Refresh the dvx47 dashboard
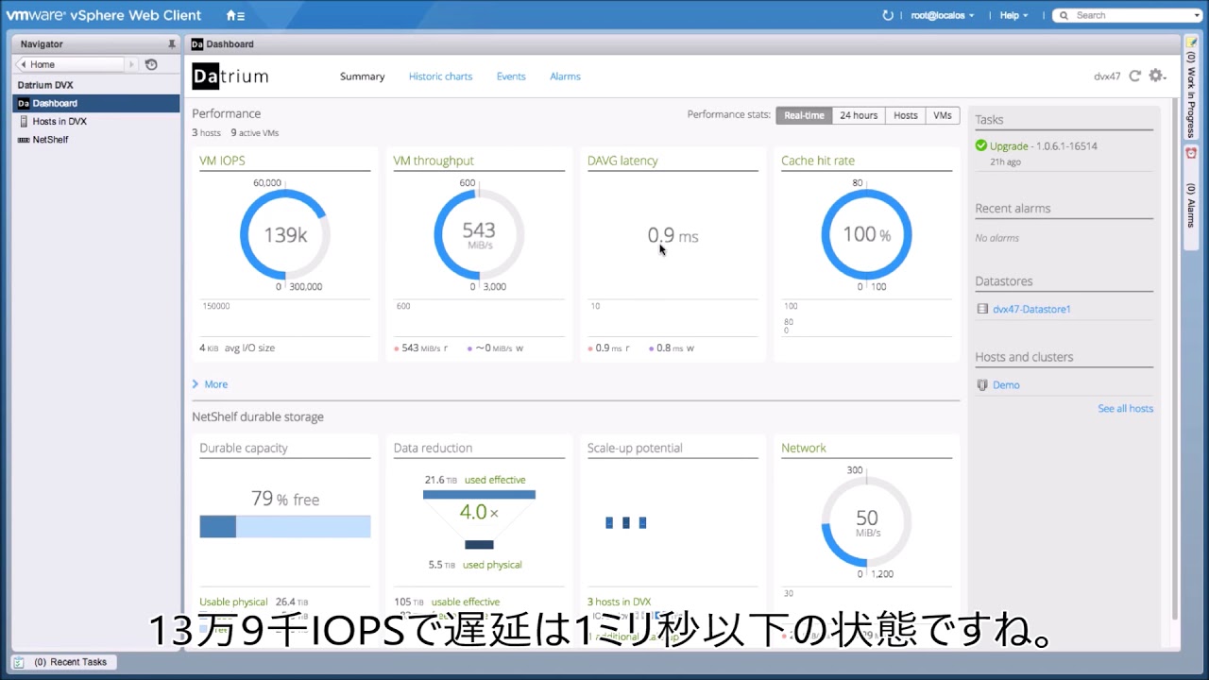Viewport: 1209px width, 680px height. [1135, 76]
